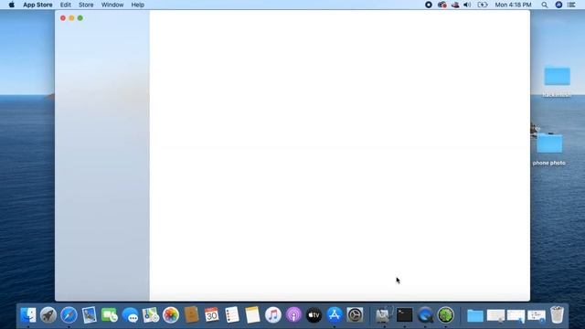Open FaceTime from the dock
This screenshot has width=585, height=329.
110,315
